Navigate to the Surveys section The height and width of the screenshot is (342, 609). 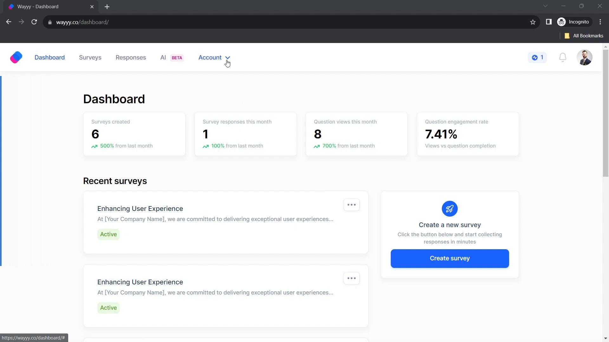90,57
